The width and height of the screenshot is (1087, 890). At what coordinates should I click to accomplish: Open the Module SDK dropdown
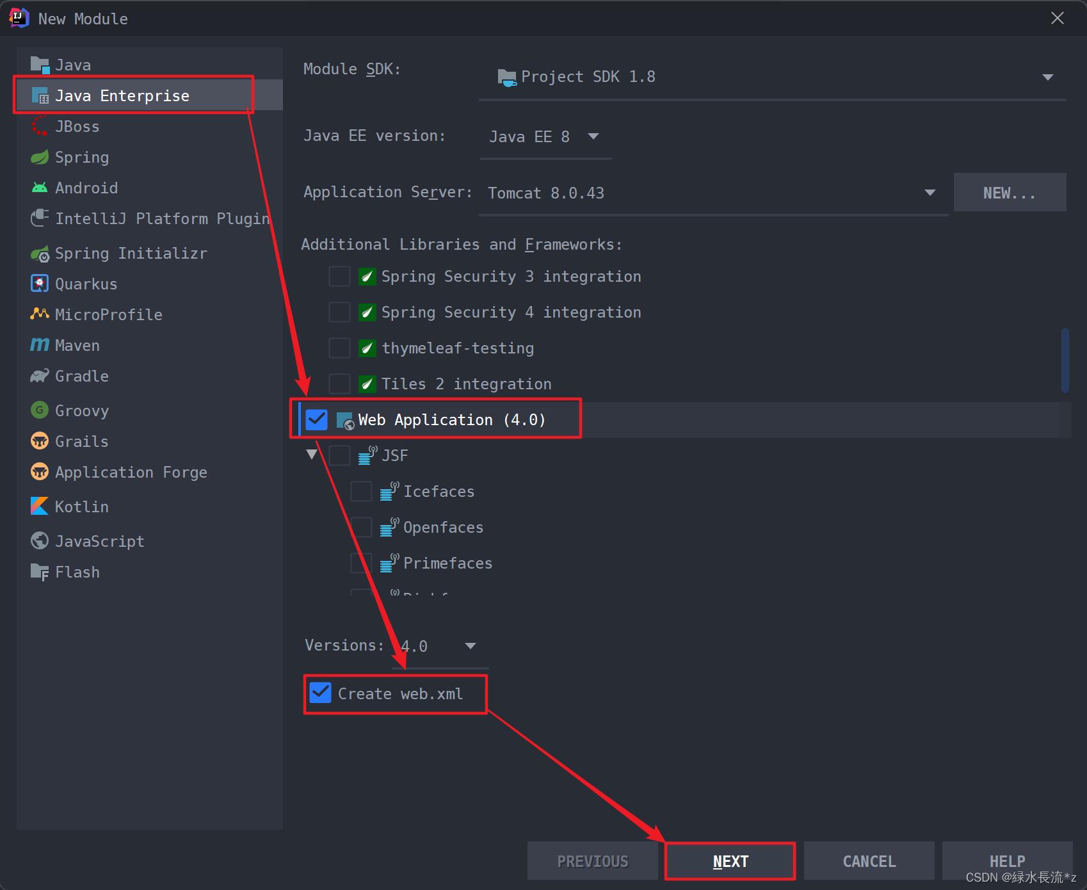(x=773, y=77)
